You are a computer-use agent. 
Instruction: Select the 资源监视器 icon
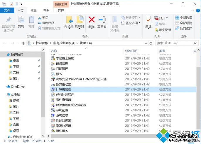click(x=53, y=126)
